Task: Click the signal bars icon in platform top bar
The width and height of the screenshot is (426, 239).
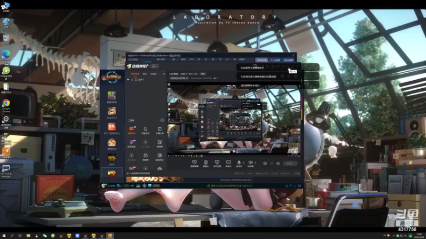Action: pos(173,59)
